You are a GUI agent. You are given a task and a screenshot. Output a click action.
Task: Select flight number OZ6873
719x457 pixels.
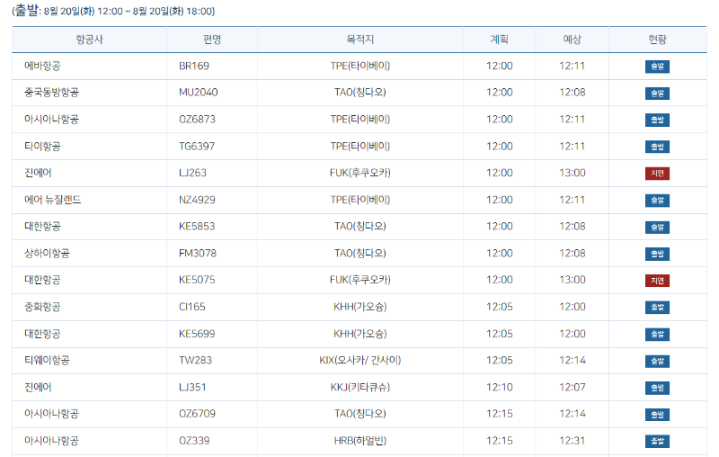tap(197, 120)
